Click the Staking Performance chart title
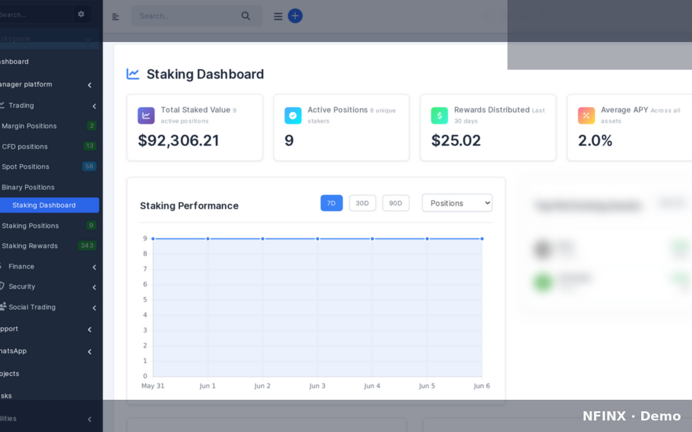Image resolution: width=692 pixels, height=432 pixels. click(x=189, y=206)
